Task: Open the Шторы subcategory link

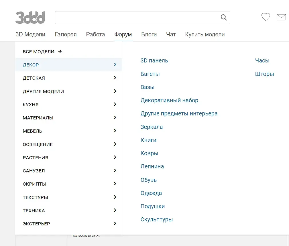Action: coord(264,74)
